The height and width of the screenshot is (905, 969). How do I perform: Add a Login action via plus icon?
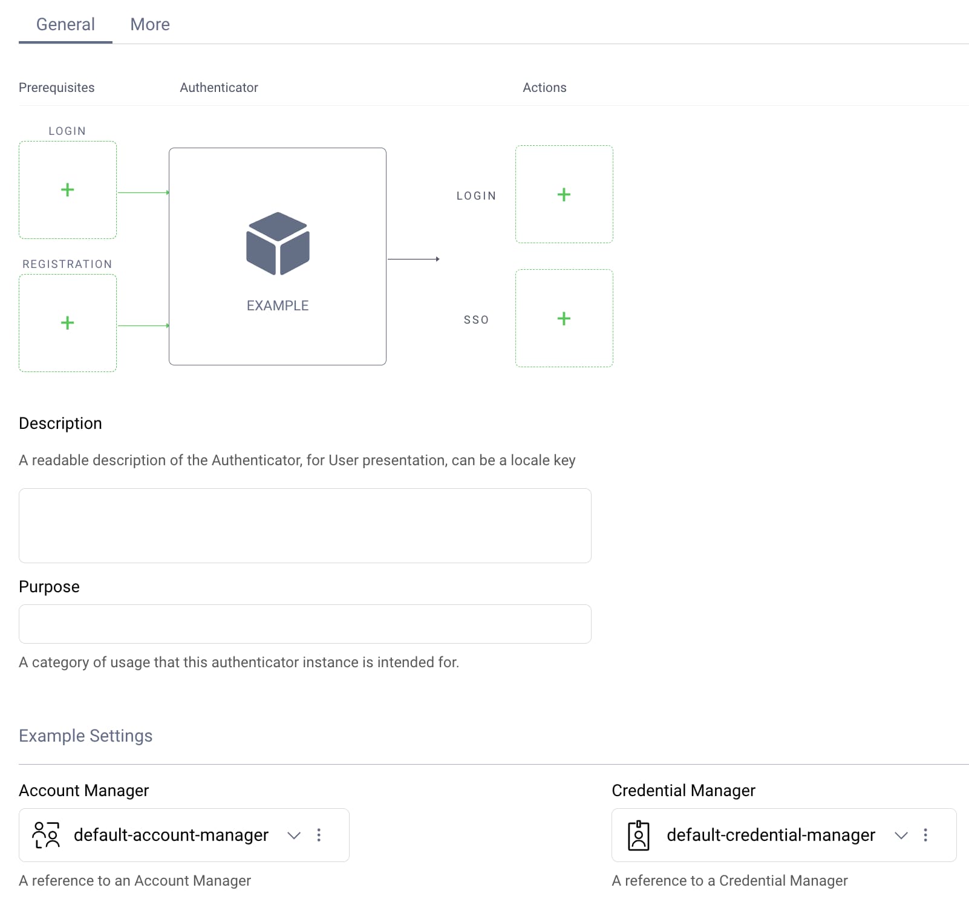click(x=564, y=194)
